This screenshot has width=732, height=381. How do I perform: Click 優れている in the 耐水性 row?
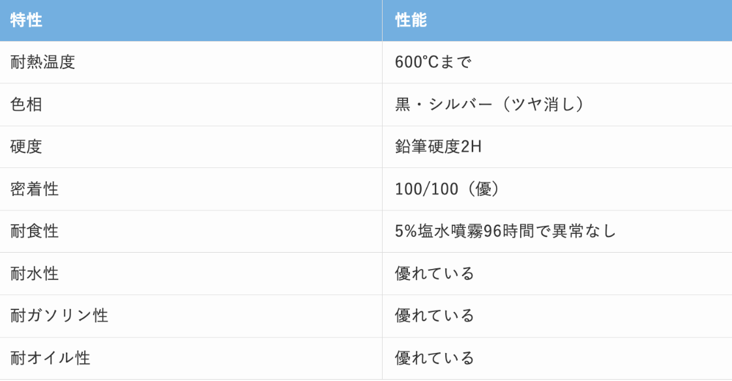point(435,274)
